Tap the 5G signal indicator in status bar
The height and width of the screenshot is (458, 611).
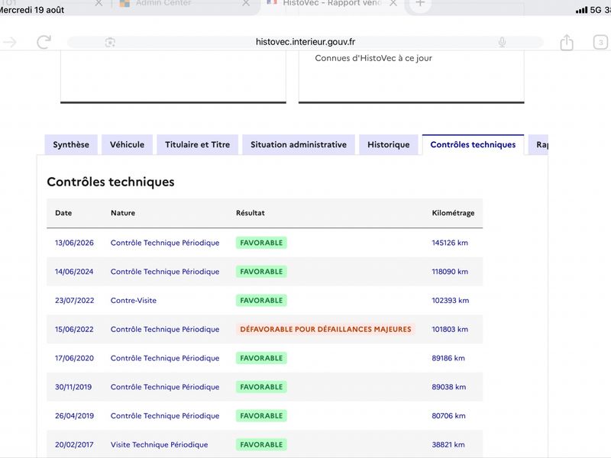(x=589, y=10)
